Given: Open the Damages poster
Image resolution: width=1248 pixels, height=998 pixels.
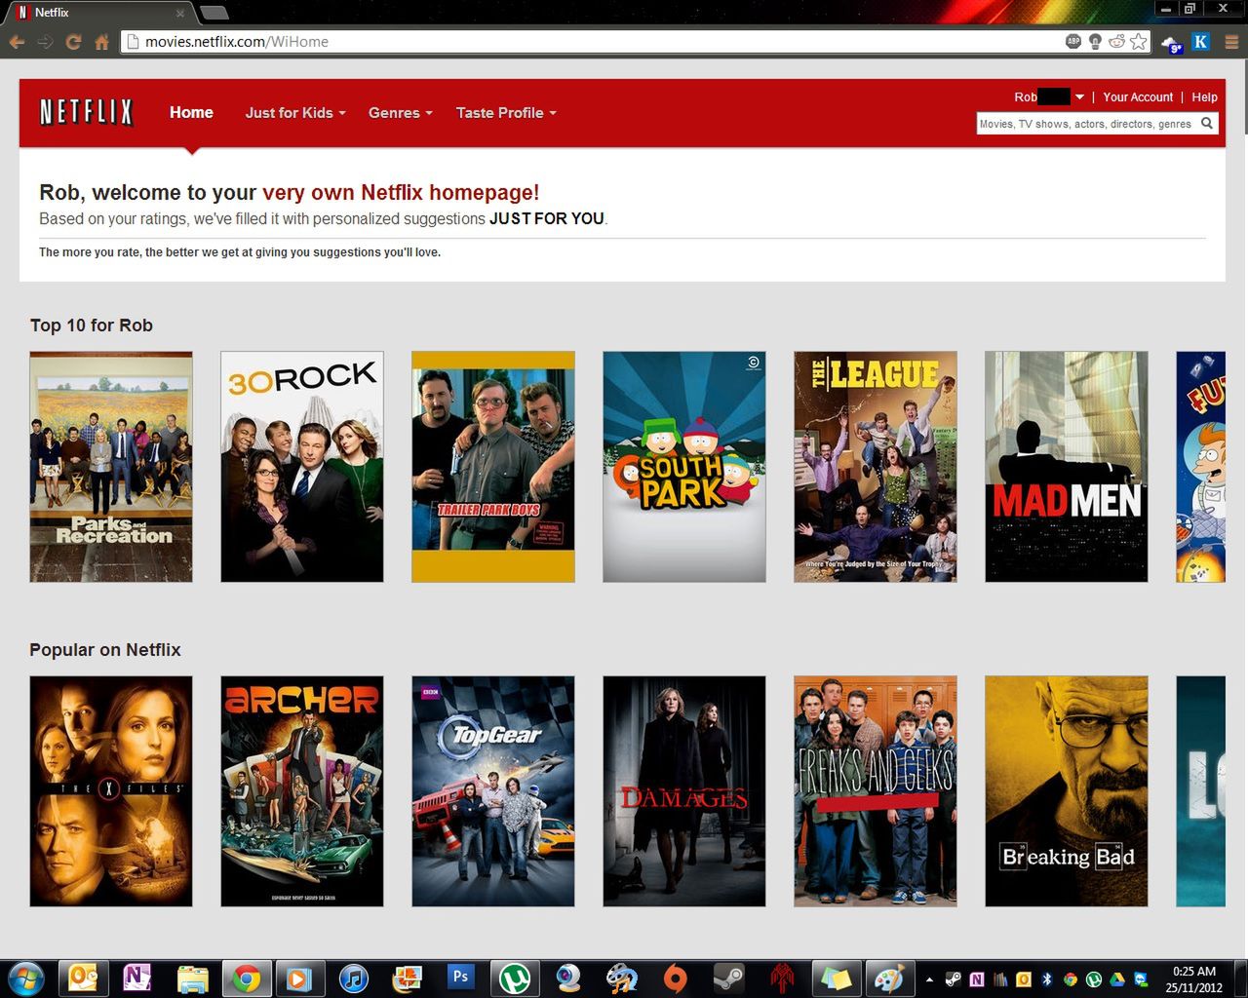Looking at the screenshot, I should 684,791.
